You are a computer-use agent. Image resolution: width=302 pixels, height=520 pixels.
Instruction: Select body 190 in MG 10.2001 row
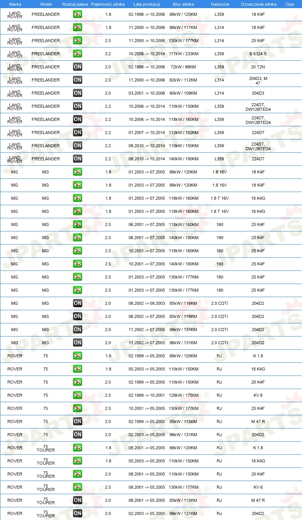(220, 264)
